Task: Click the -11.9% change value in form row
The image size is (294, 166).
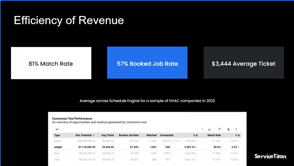Action: (233, 153)
